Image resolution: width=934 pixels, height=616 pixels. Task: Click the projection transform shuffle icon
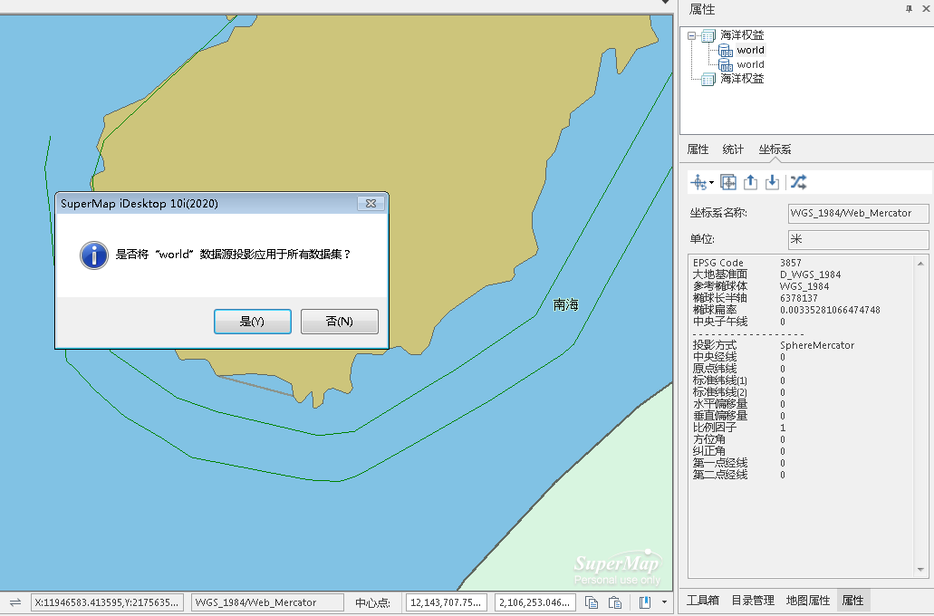point(798,182)
